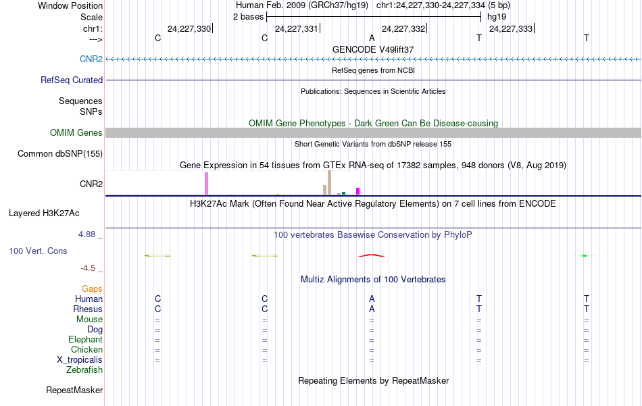Click the violet GTEx expression bar
The width and height of the screenshot is (642, 406).
206,184
